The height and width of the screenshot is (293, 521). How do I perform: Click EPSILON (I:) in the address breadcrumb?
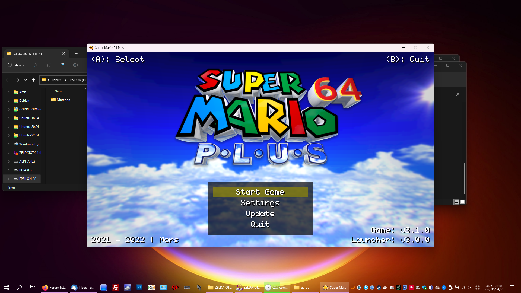point(77,80)
